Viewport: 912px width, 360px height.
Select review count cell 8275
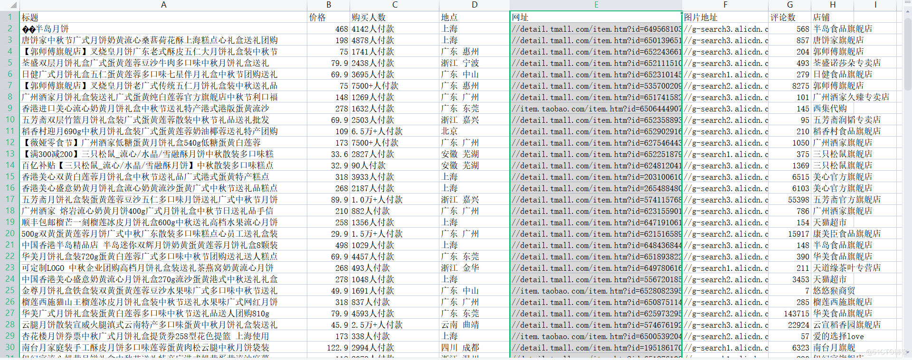(789, 85)
